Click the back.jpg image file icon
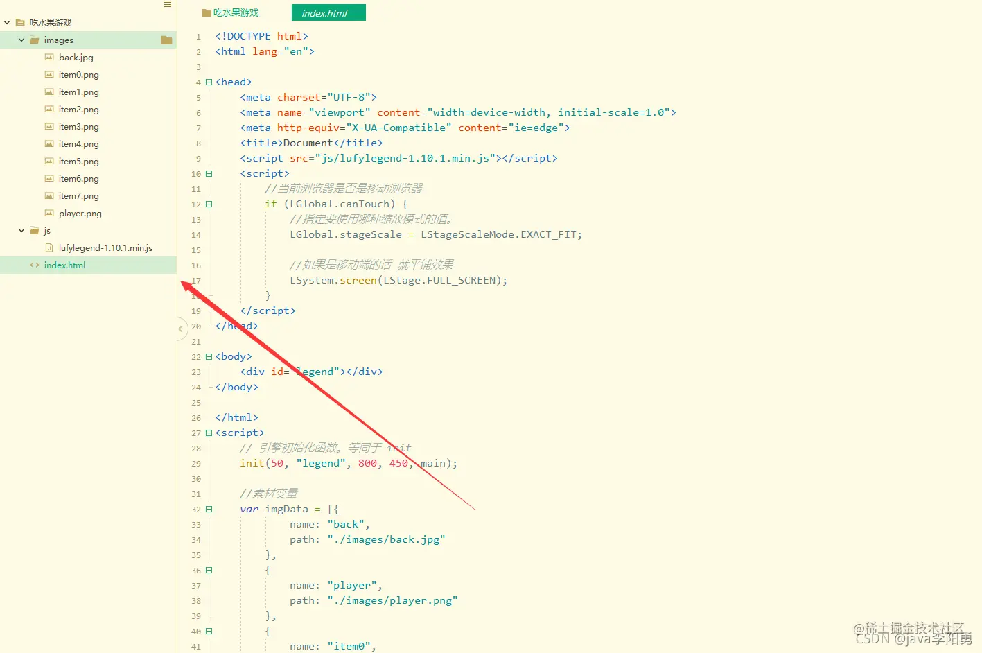 49,58
